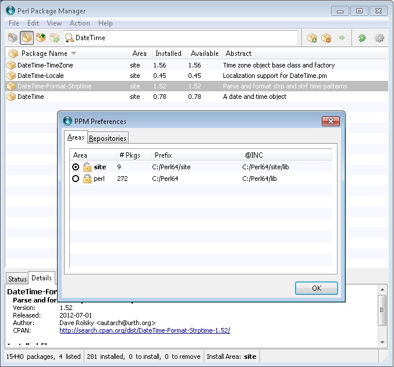Open the search.cpan.org DateTime-Format-Strptime link
Screen dimensions: 394x367
click(x=145, y=330)
